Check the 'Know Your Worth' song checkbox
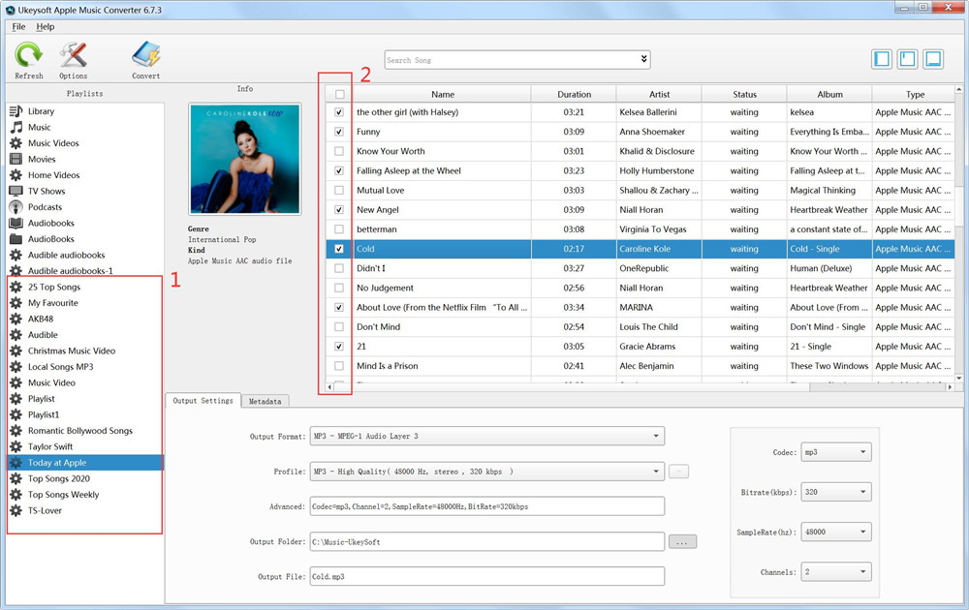Screen dimensions: 969x610 tap(339, 151)
